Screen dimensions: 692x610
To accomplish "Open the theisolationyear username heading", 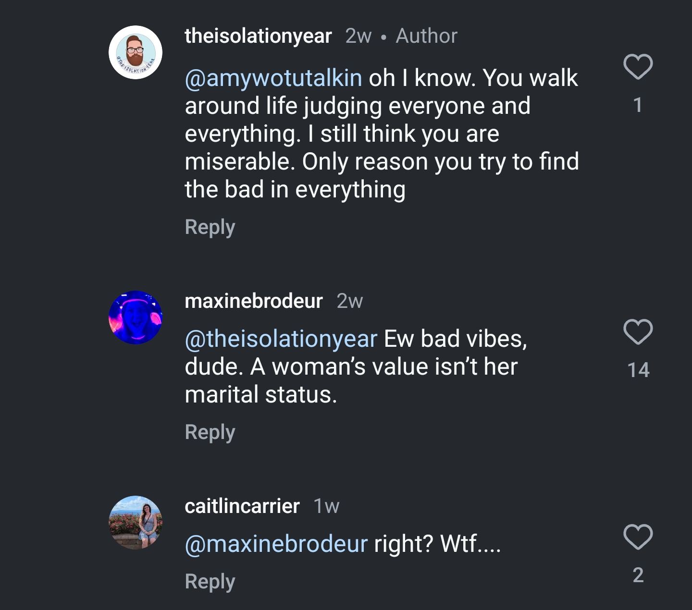I will (259, 36).
